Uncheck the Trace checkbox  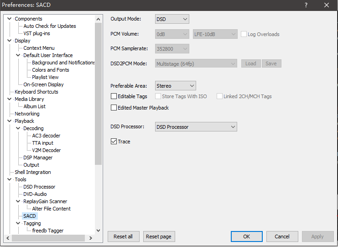114,142
